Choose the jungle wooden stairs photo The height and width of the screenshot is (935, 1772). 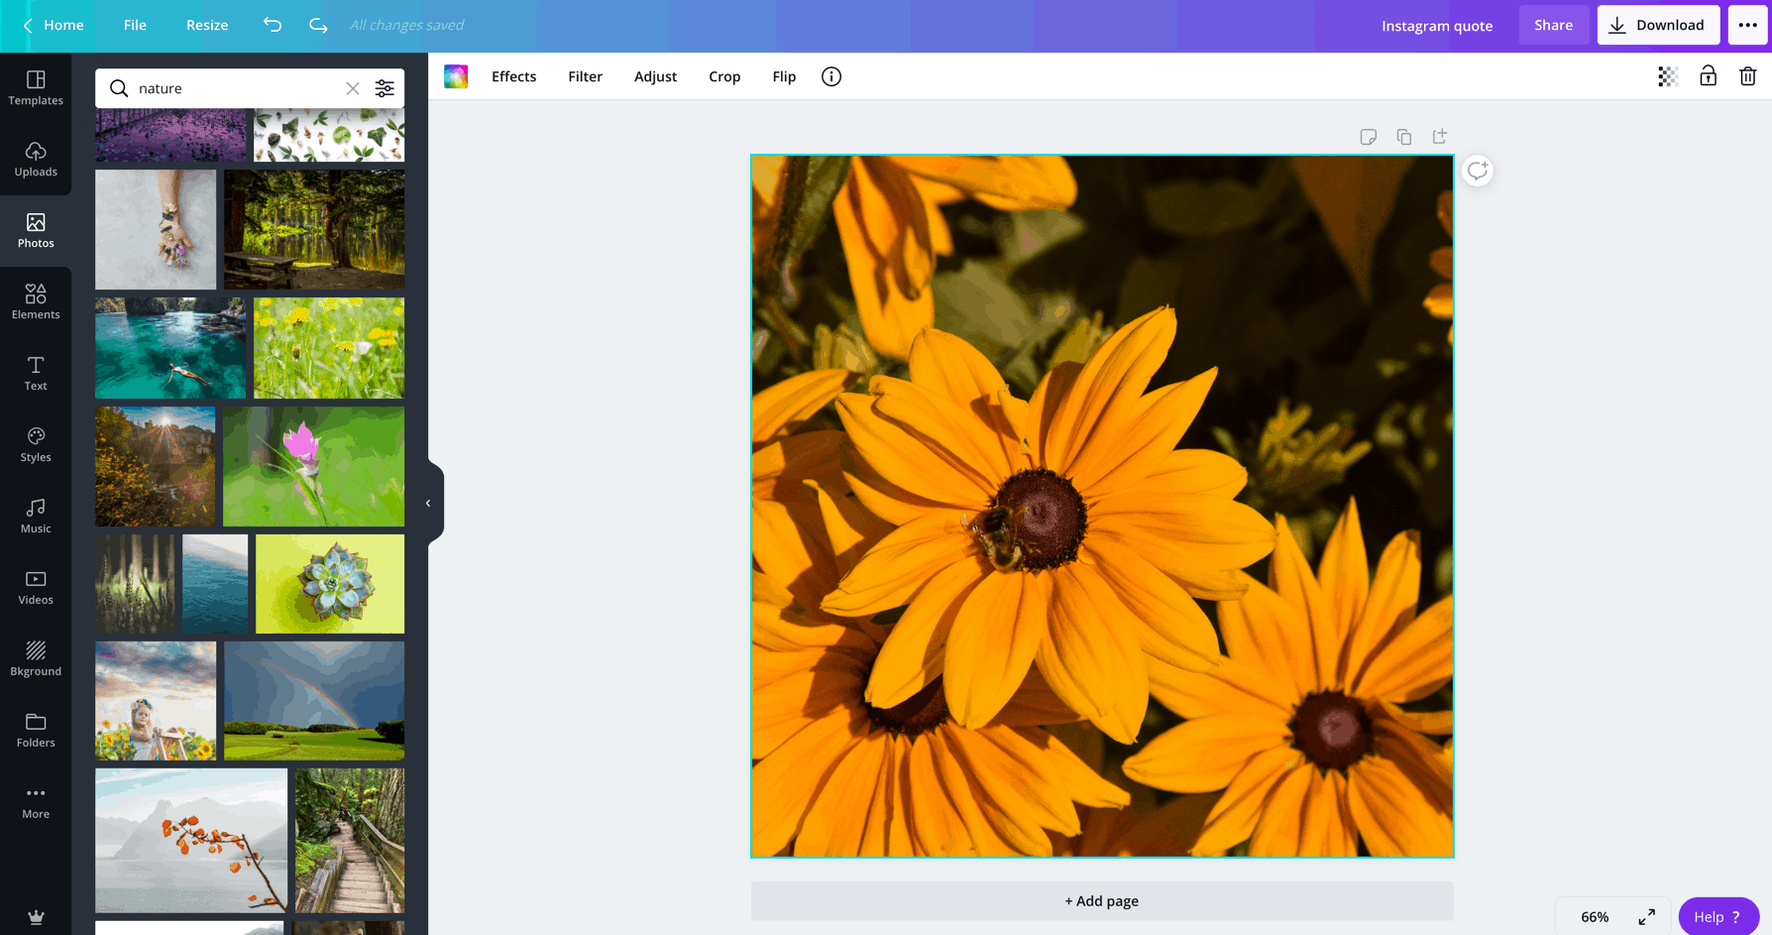(350, 841)
